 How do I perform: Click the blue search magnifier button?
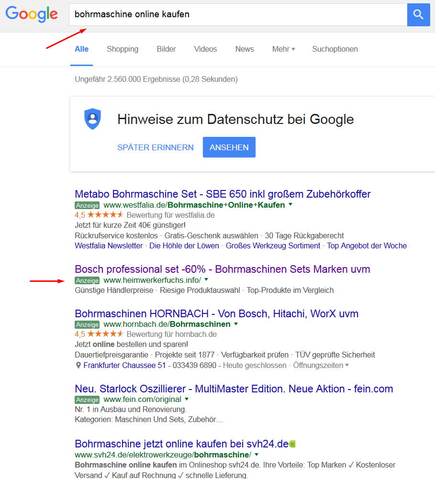pos(419,15)
